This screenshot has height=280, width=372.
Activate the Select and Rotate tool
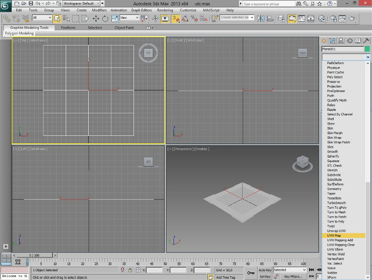[x=105, y=18]
